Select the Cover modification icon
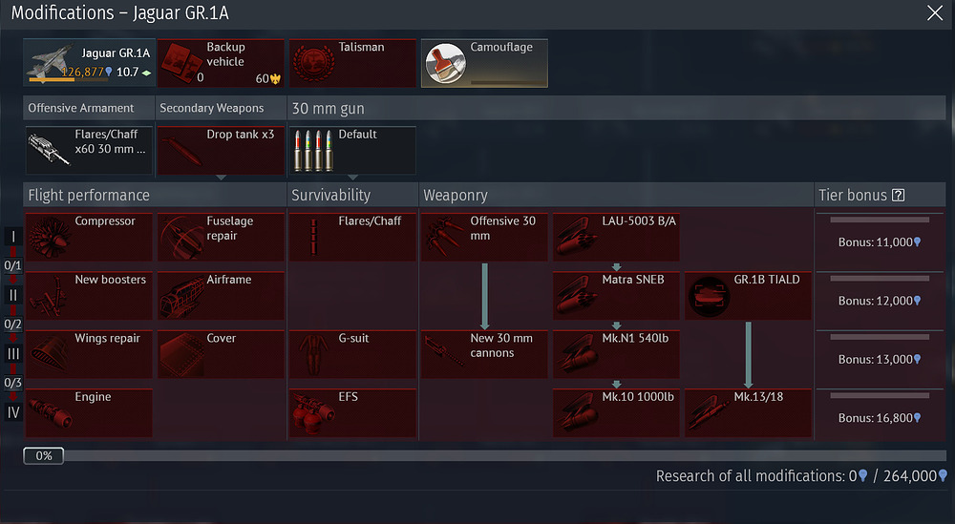The width and height of the screenshot is (955, 524). (181, 354)
